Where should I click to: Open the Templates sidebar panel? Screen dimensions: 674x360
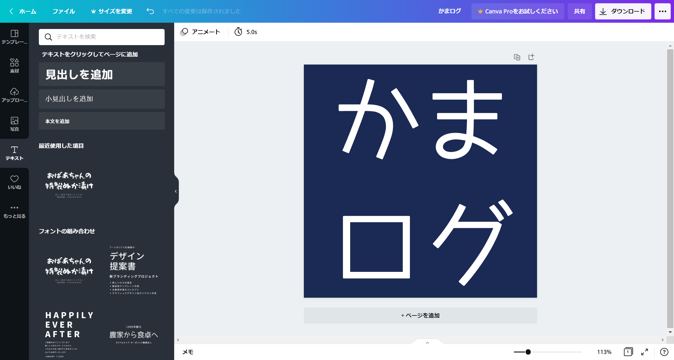pos(14,37)
